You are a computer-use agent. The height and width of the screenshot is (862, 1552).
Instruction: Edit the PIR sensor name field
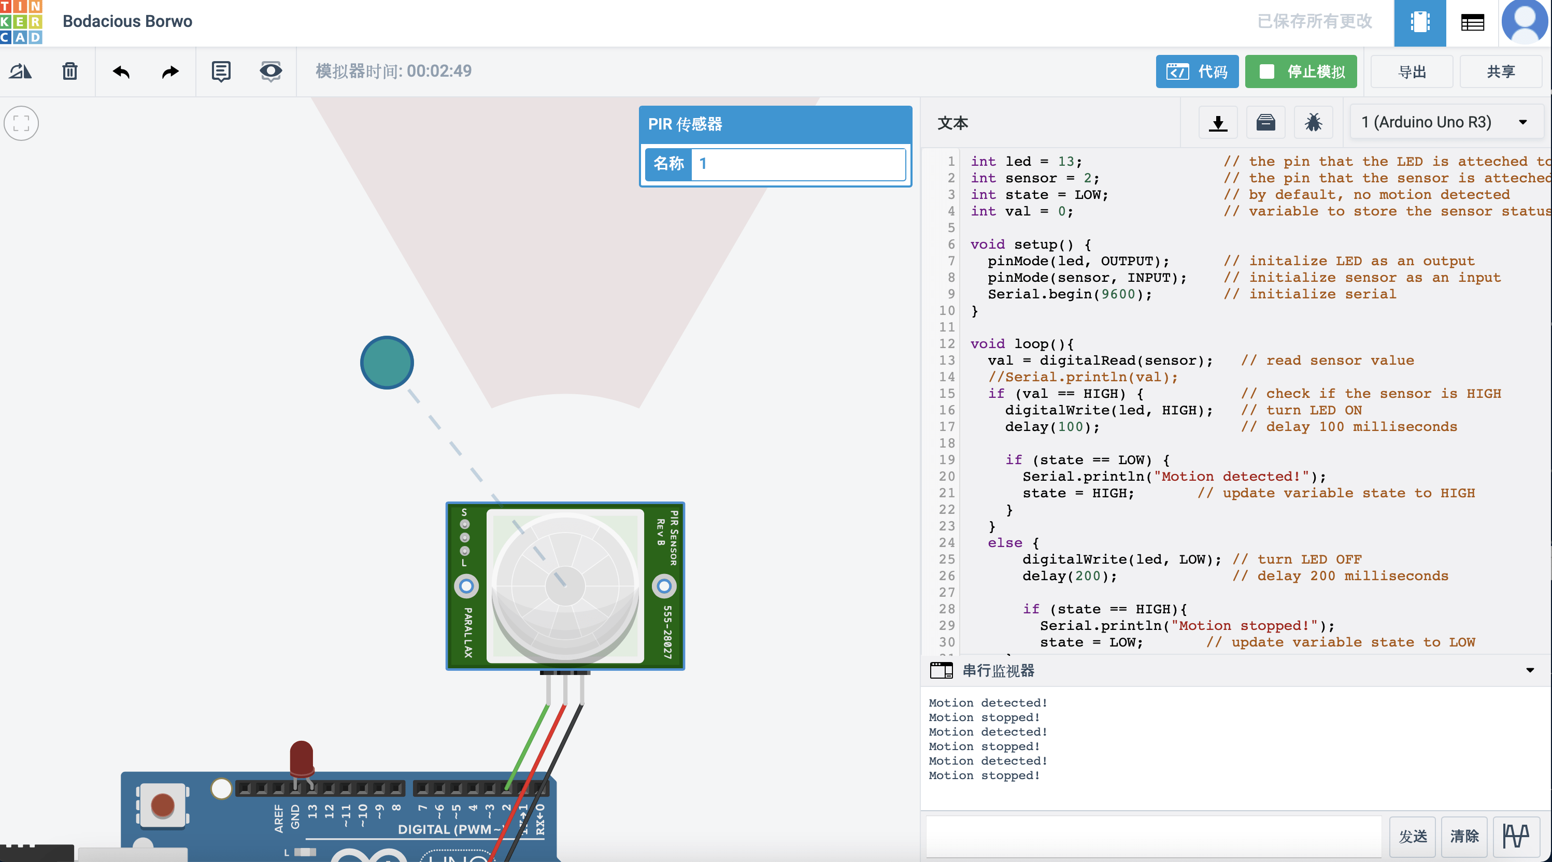[x=798, y=164]
